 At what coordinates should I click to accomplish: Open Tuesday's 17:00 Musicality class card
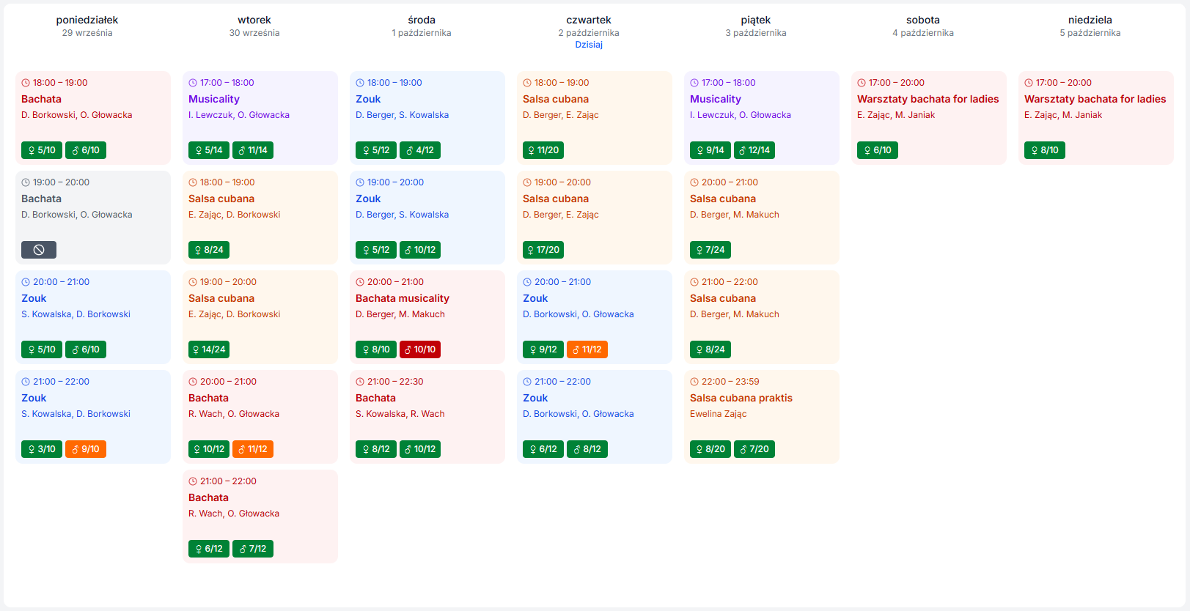[260, 117]
